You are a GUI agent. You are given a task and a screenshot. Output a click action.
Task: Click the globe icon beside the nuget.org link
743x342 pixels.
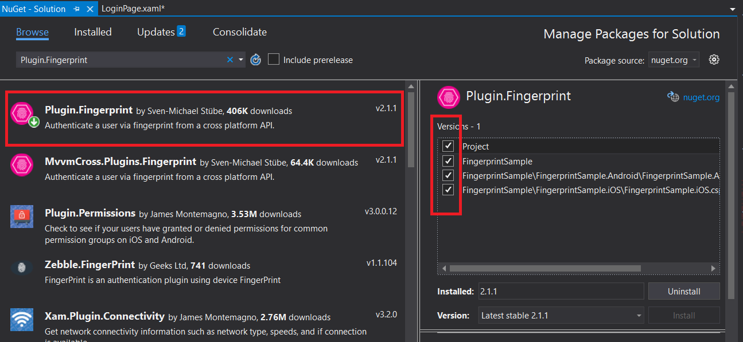[673, 97]
